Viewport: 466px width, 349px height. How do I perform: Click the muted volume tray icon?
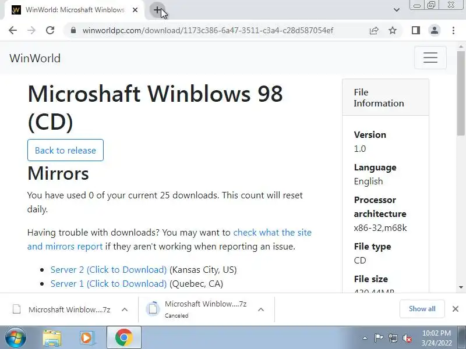[407, 338]
